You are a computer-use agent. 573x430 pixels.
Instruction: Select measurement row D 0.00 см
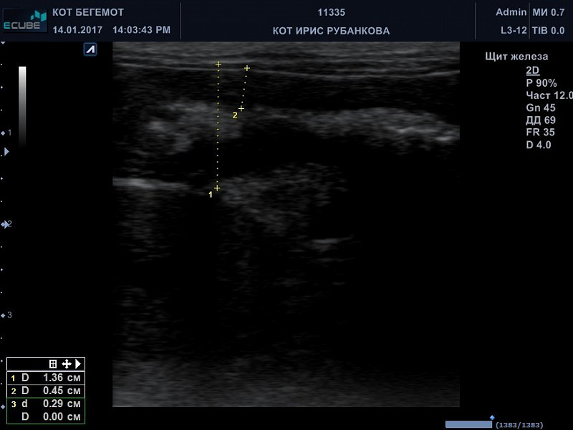pos(46,417)
